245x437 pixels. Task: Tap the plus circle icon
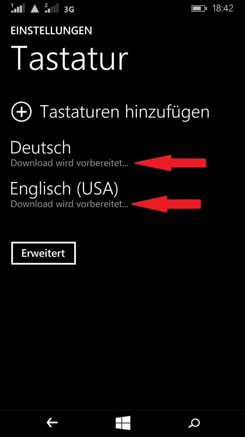coord(21,112)
